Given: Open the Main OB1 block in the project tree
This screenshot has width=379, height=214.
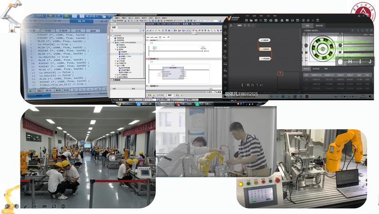Looking at the screenshot, I should coord(123,55).
